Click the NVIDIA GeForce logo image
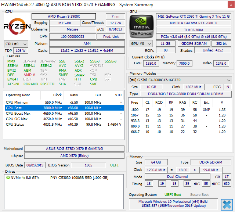 click(x=141, y=26)
